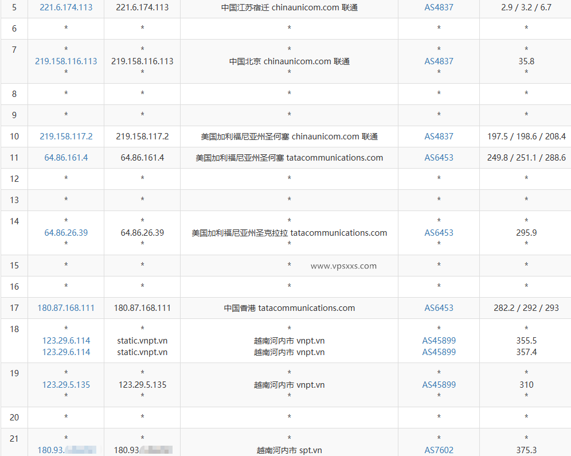Click the upper AS45899 link on hop 18
The width and height of the screenshot is (571, 456).
pos(439,340)
